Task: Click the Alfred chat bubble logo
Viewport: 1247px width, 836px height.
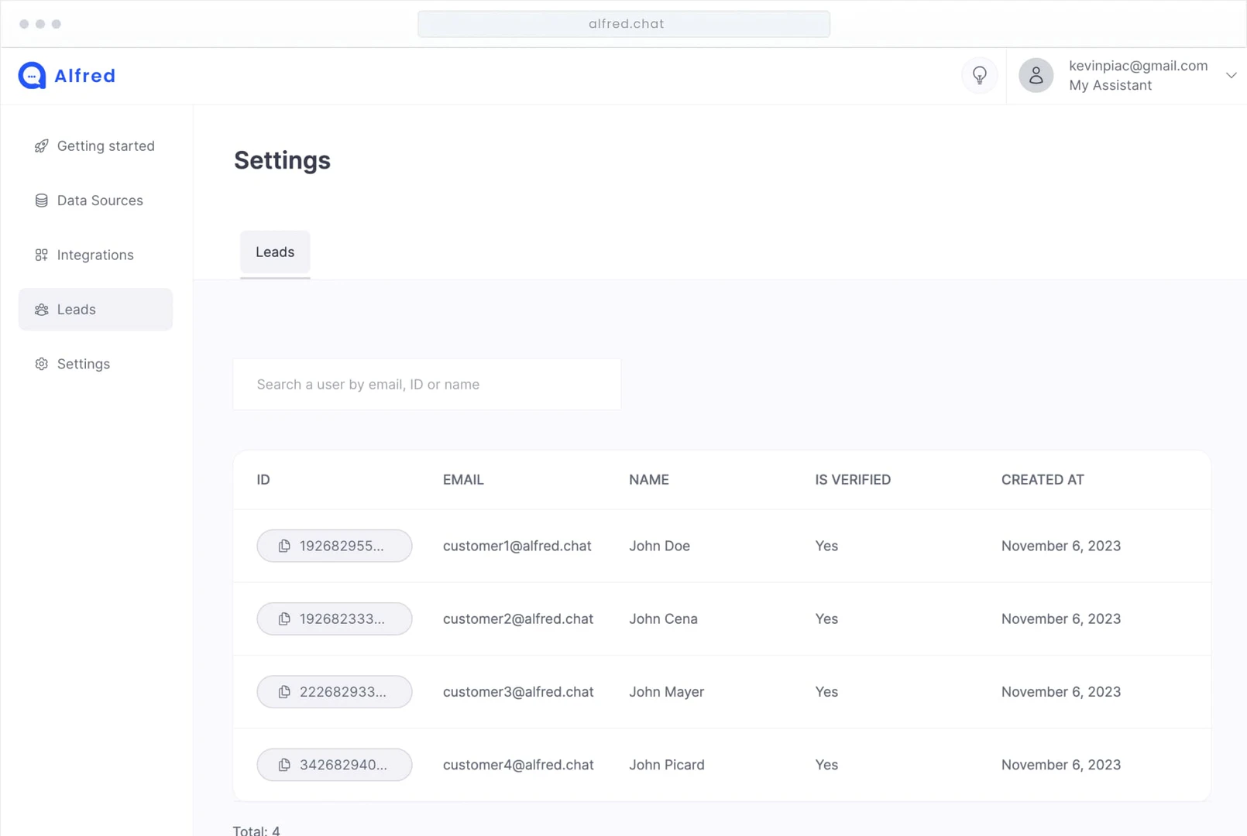Action: (x=31, y=75)
